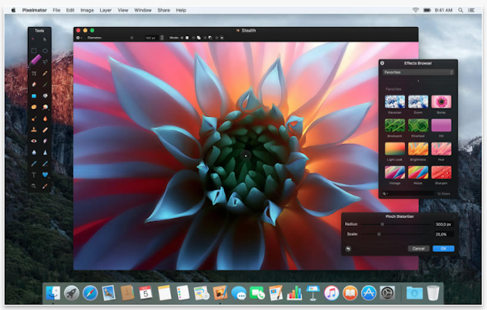Open the Effects Browser gear menu
The width and height of the screenshot is (487, 310).
[383, 63]
